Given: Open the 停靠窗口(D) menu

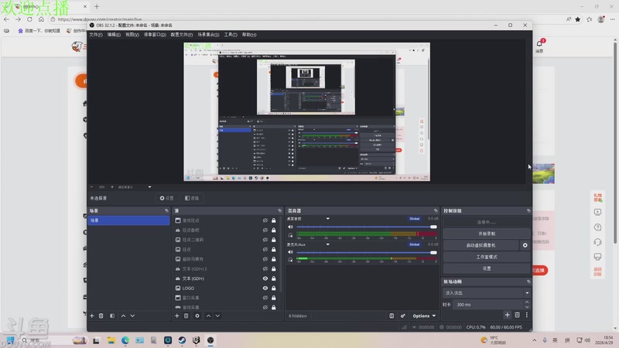Looking at the screenshot, I should coord(155,35).
